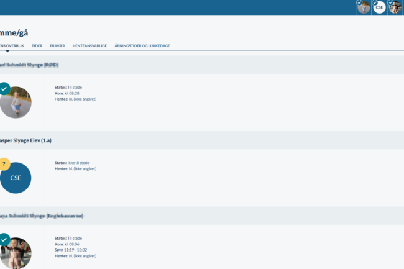Screen dimensions: 404x269
Task: Toggle checkmark on first top-bar child photo
Action: coord(359,3)
